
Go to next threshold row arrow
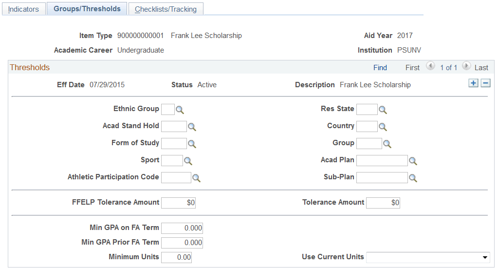click(x=466, y=66)
